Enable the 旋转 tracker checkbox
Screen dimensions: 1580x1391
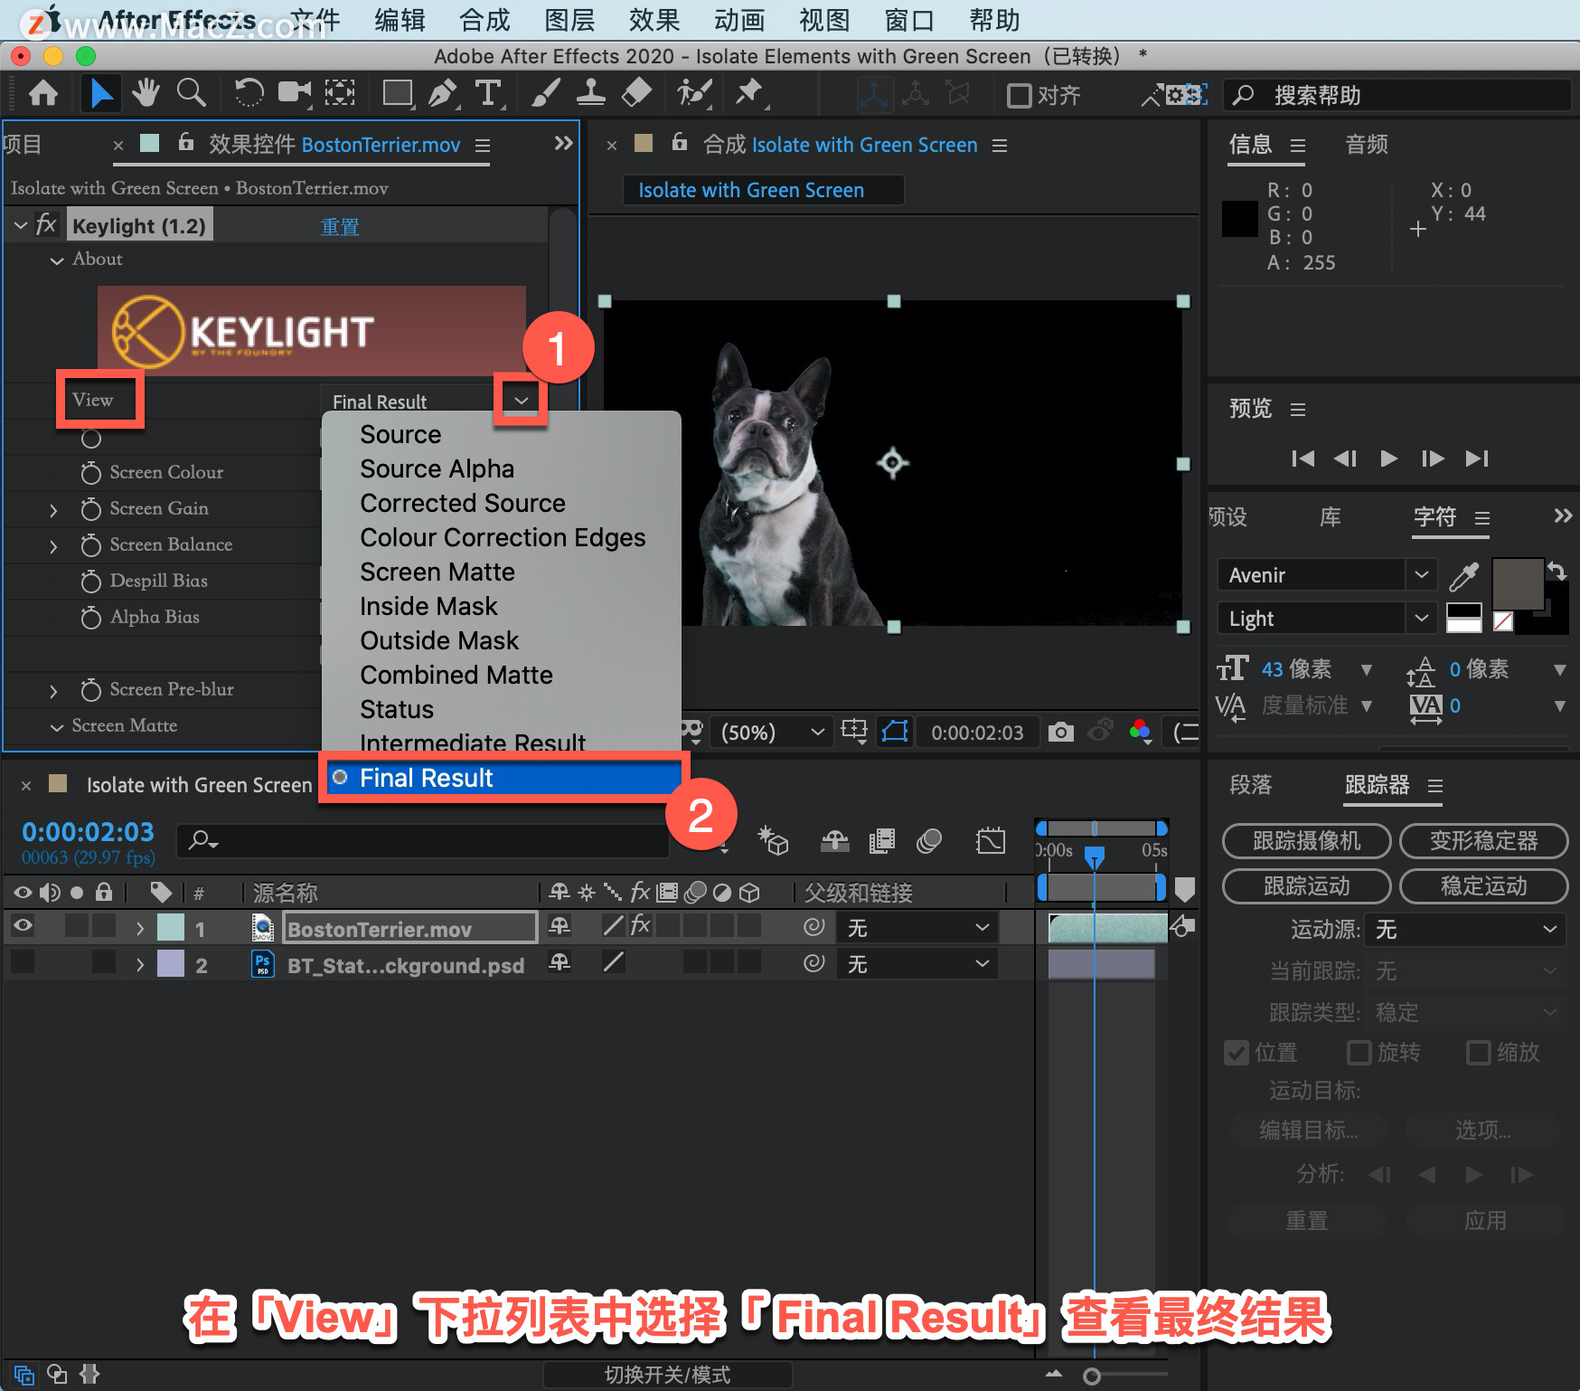click(1359, 1053)
